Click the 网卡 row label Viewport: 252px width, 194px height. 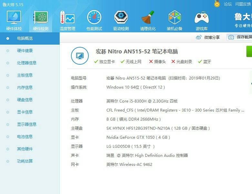(x=75, y=165)
